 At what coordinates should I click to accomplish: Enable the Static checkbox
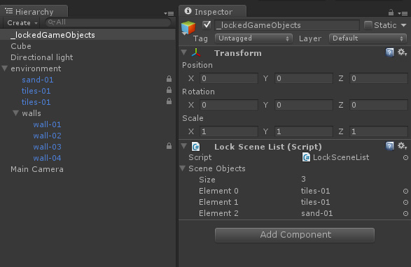click(368, 25)
